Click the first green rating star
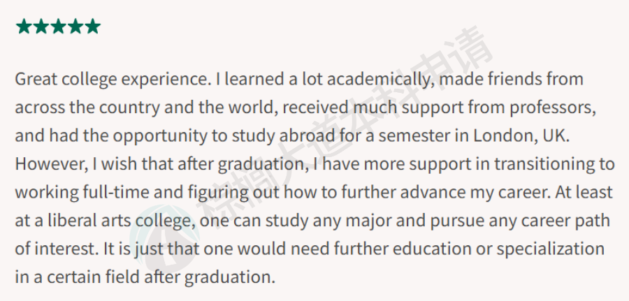Viewport: 629px width, 301px height. point(24,27)
